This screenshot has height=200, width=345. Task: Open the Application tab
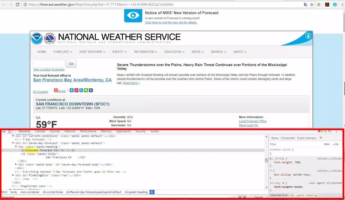click(123, 132)
